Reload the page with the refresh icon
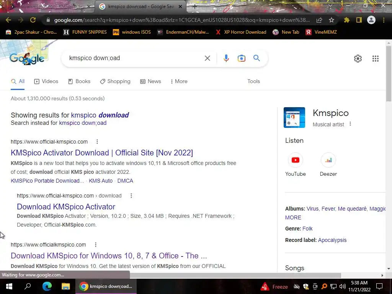 [x=33, y=20]
